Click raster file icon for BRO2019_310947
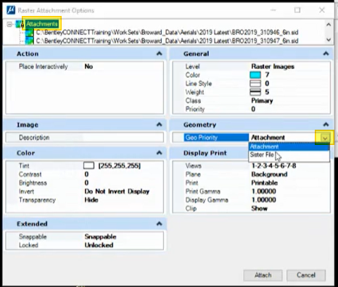338x287 pixels. (x=30, y=41)
